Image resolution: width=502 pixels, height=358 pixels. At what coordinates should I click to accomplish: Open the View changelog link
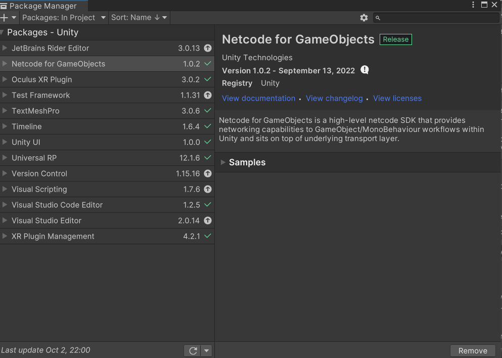(x=334, y=98)
